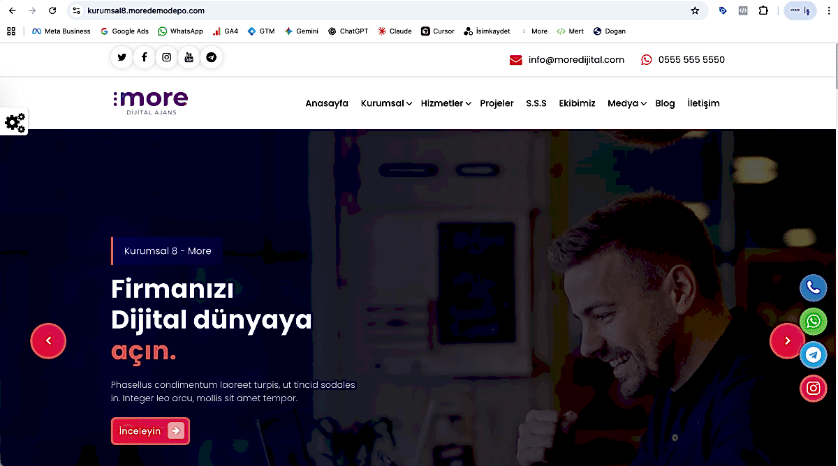
Task: Click the floating blue phone call icon
Action: point(813,287)
